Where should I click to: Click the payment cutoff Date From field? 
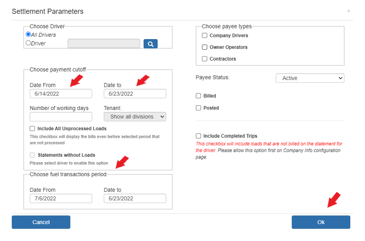tap(61, 94)
